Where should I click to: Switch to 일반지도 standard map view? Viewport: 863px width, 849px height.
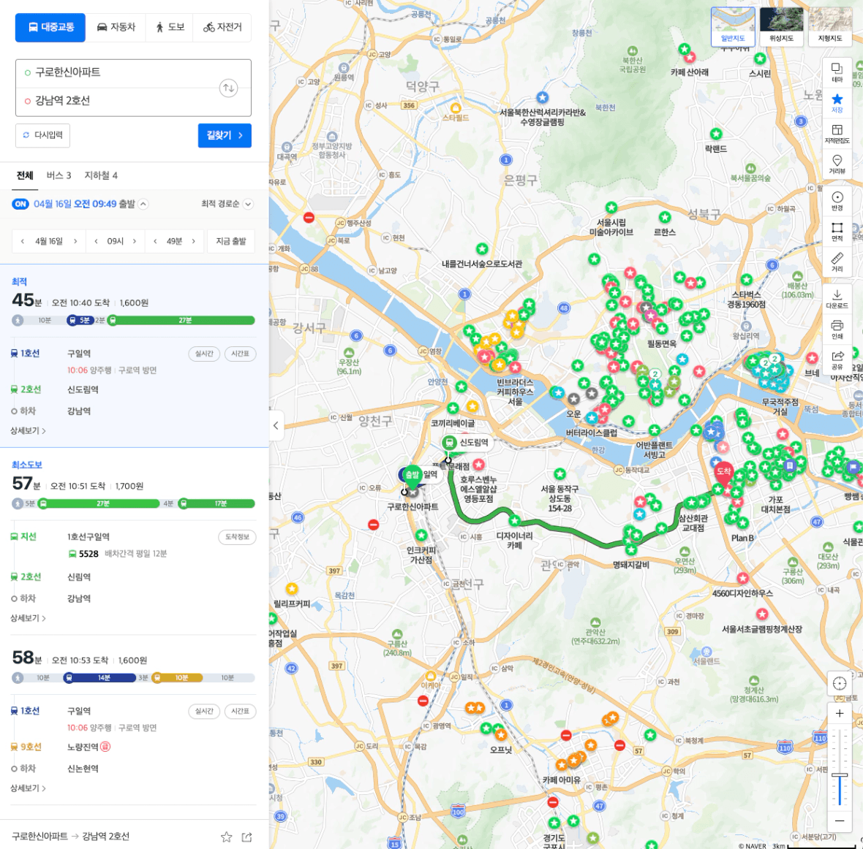(x=733, y=26)
